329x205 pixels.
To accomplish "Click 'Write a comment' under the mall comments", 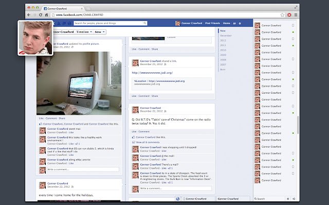I will point(176,189).
